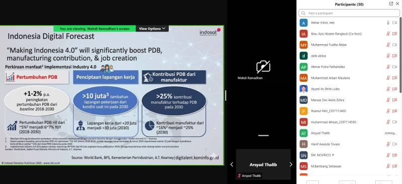Click the green AT avatar

pyautogui.click(x=304, y=133)
